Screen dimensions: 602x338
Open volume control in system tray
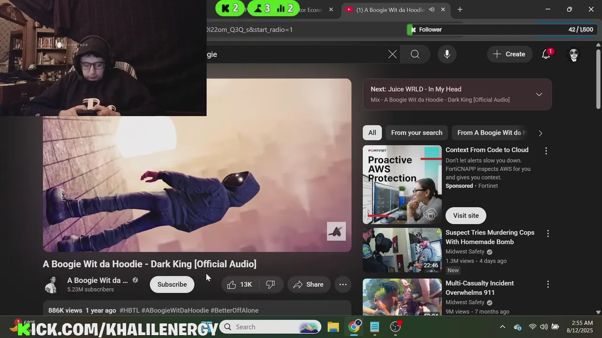click(x=544, y=327)
